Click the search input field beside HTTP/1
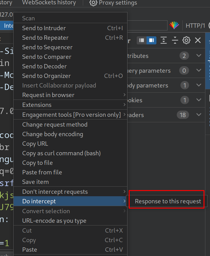210x256 pixels. tap(147, 26)
